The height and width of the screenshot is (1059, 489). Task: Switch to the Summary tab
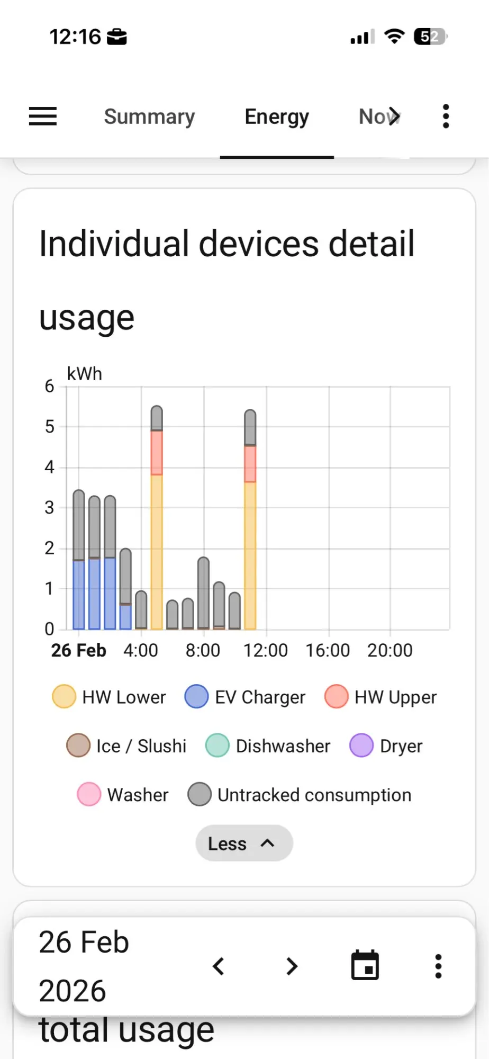click(150, 116)
